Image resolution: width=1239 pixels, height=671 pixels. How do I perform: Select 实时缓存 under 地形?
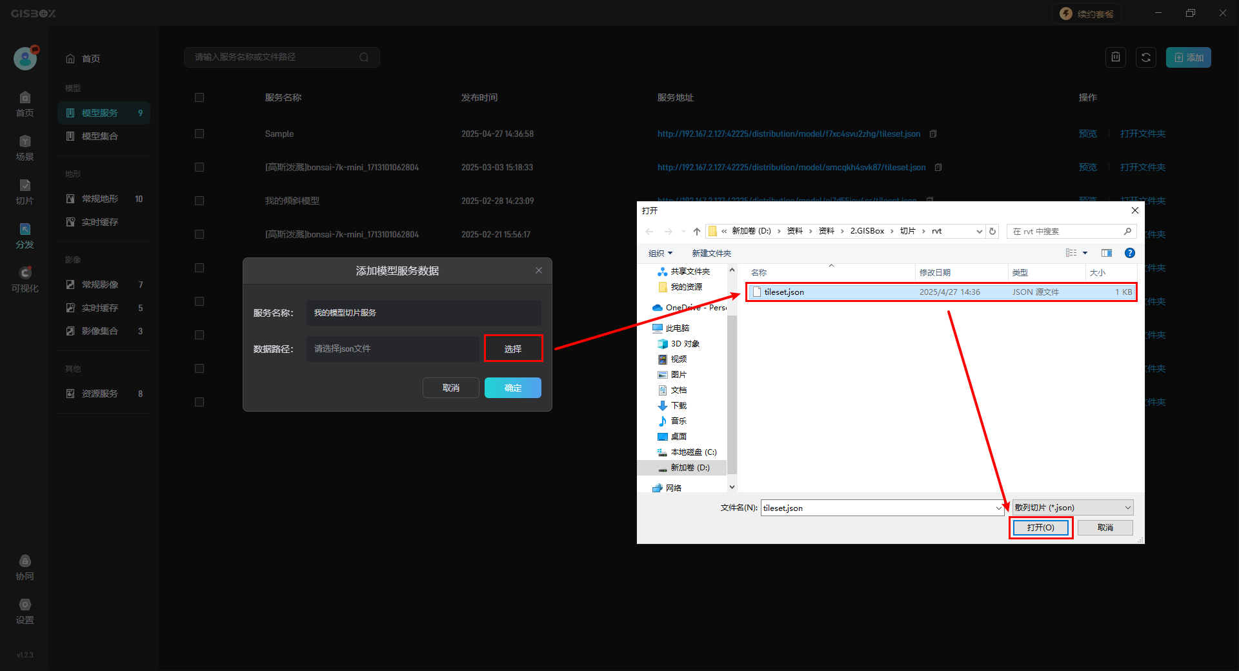pos(104,222)
